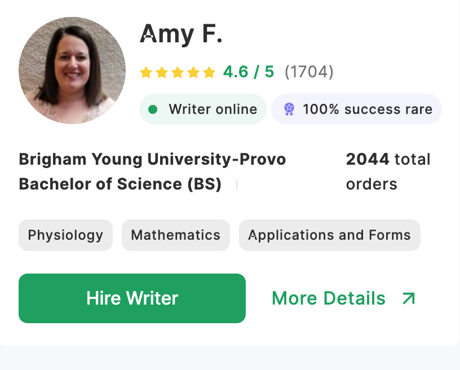Select the Applications and Forms tag
This screenshot has width=460, height=370.
[x=329, y=235]
